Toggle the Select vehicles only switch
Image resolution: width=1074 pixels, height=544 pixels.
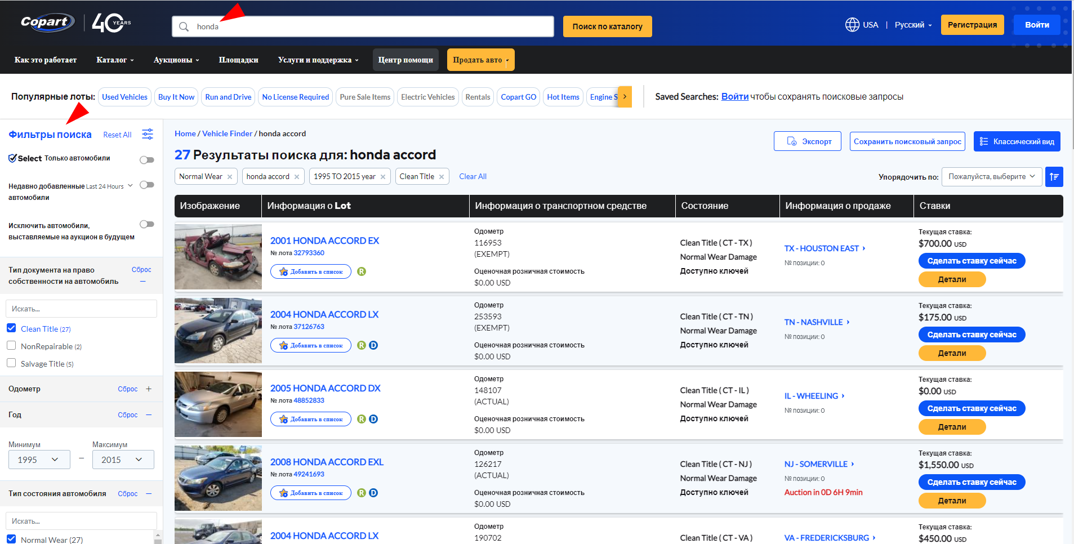tap(146, 160)
